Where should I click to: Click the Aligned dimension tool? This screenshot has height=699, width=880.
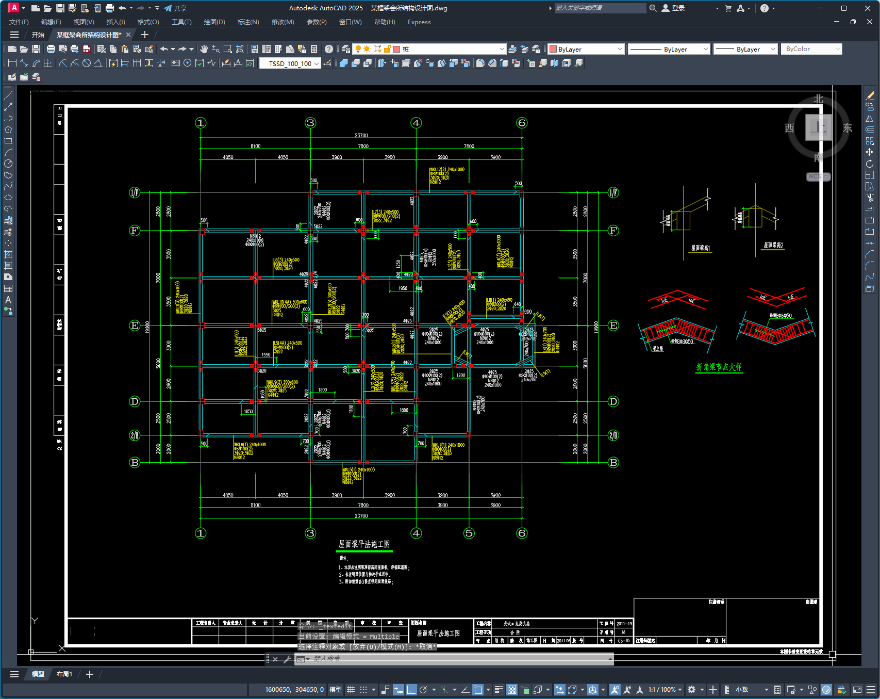point(24,63)
